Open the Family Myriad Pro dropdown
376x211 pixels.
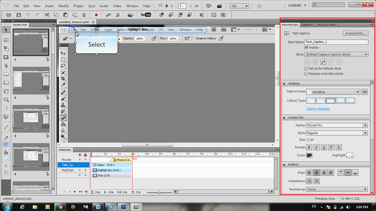(337, 125)
